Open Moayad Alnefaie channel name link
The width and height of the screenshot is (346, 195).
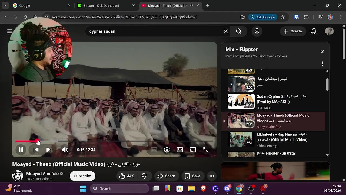pos(42,174)
